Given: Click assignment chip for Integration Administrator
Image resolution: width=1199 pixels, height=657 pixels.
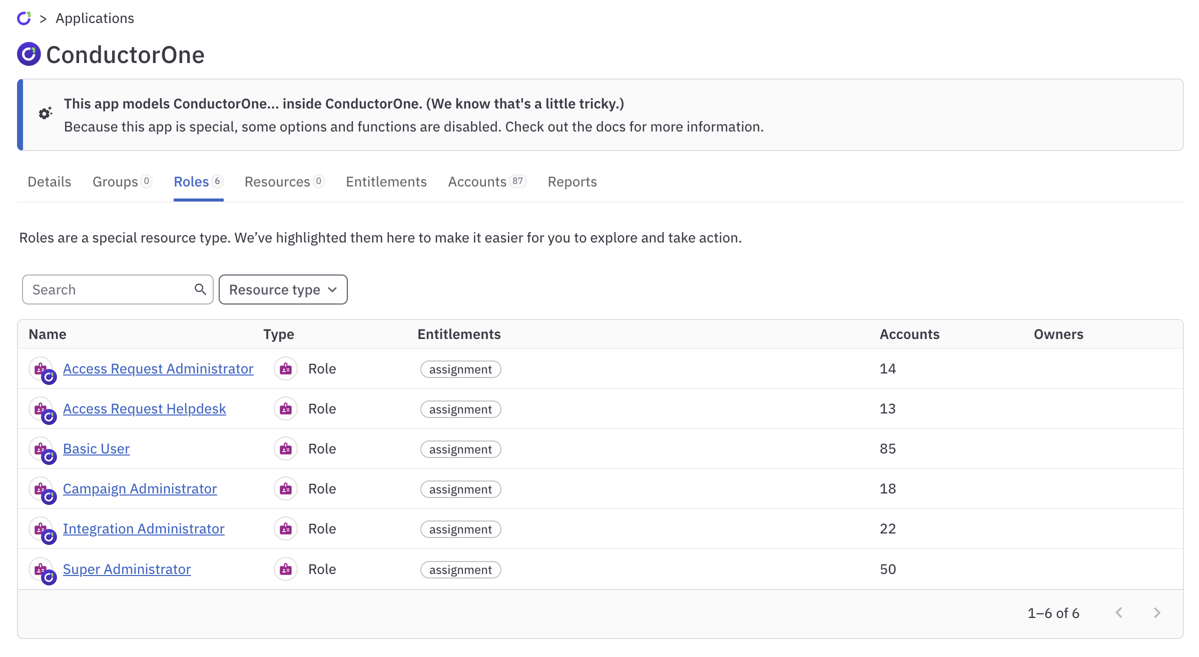Looking at the screenshot, I should click(x=460, y=529).
